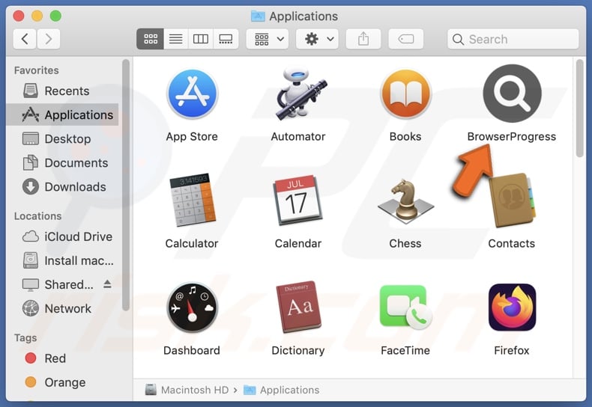592x407 pixels.
Task: Select Applications in the sidebar
Action: (62, 114)
